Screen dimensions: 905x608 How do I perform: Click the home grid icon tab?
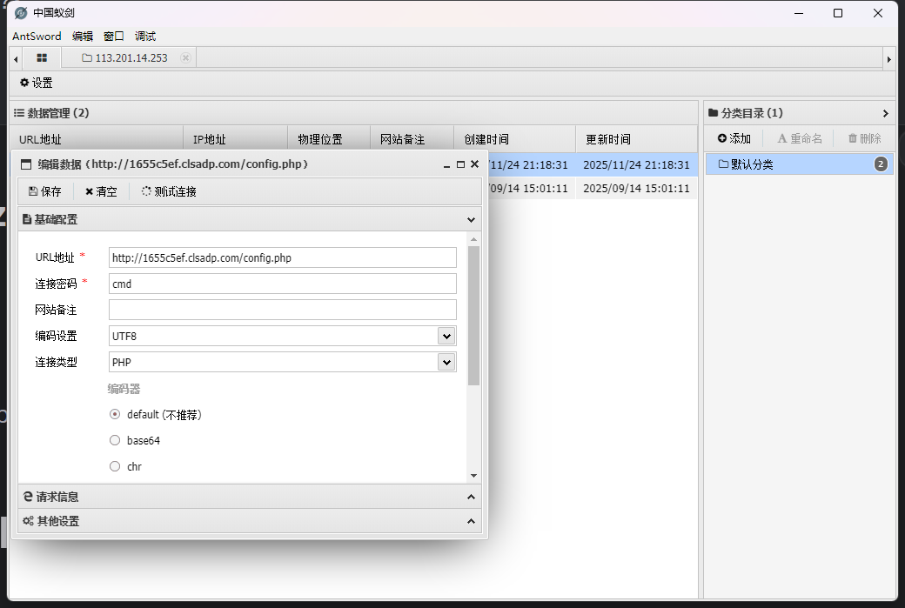[42, 57]
